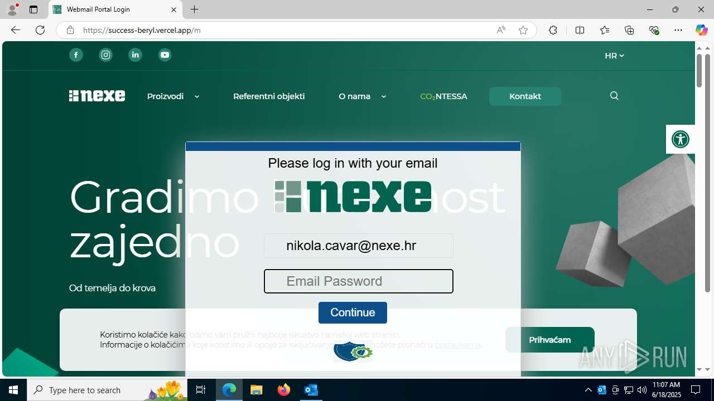Image resolution: width=714 pixels, height=401 pixels.
Task: Click the taskbar search box
Action: click(107, 390)
